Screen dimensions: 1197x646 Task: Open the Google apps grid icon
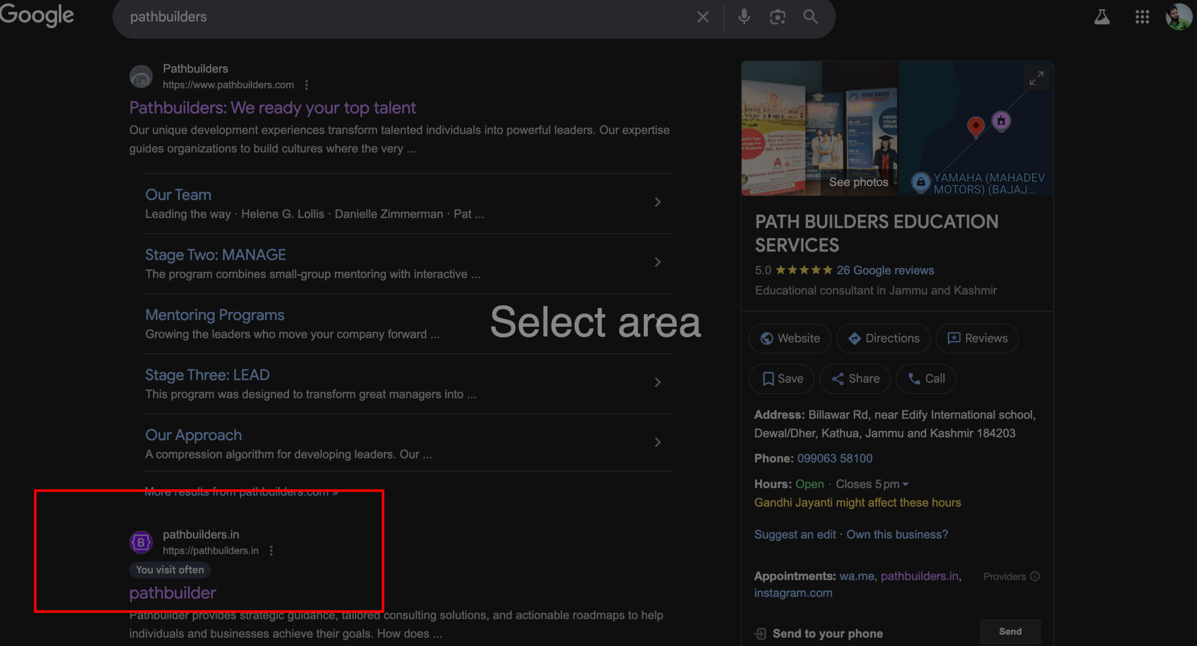point(1142,17)
